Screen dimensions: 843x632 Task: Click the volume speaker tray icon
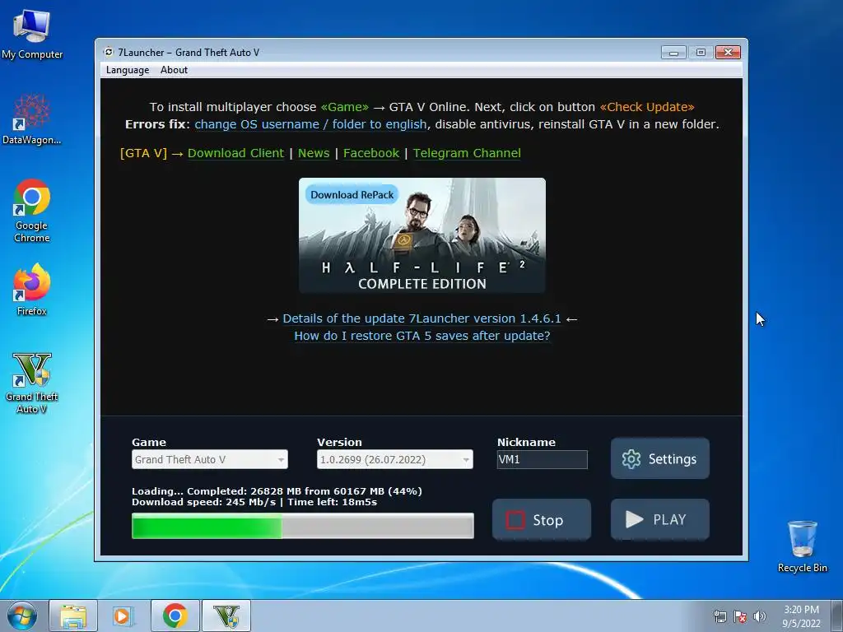(x=760, y=616)
